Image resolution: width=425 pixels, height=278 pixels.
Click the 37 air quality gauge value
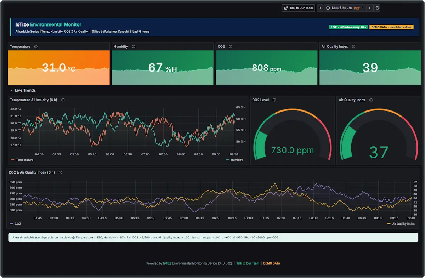point(379,152)
